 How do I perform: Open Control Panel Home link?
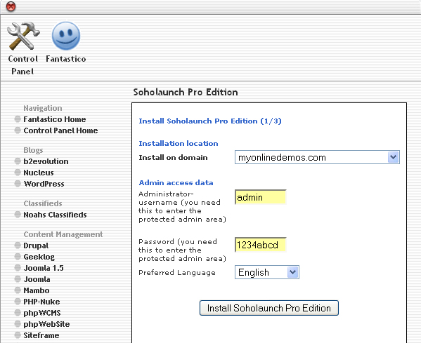tap(60, 130)
